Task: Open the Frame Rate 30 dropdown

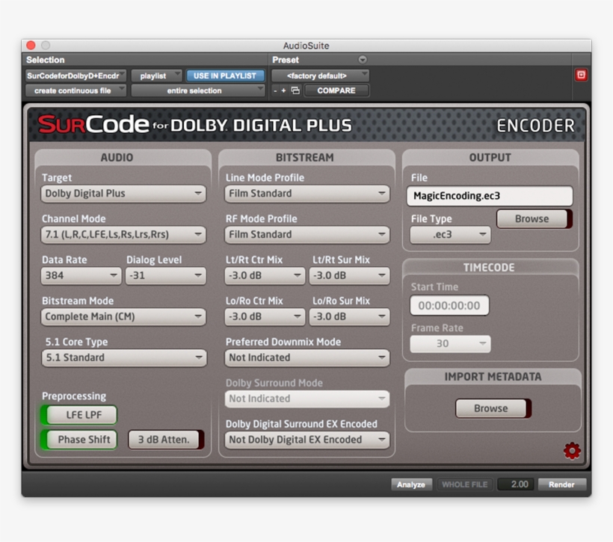Action: click(450, 344)
